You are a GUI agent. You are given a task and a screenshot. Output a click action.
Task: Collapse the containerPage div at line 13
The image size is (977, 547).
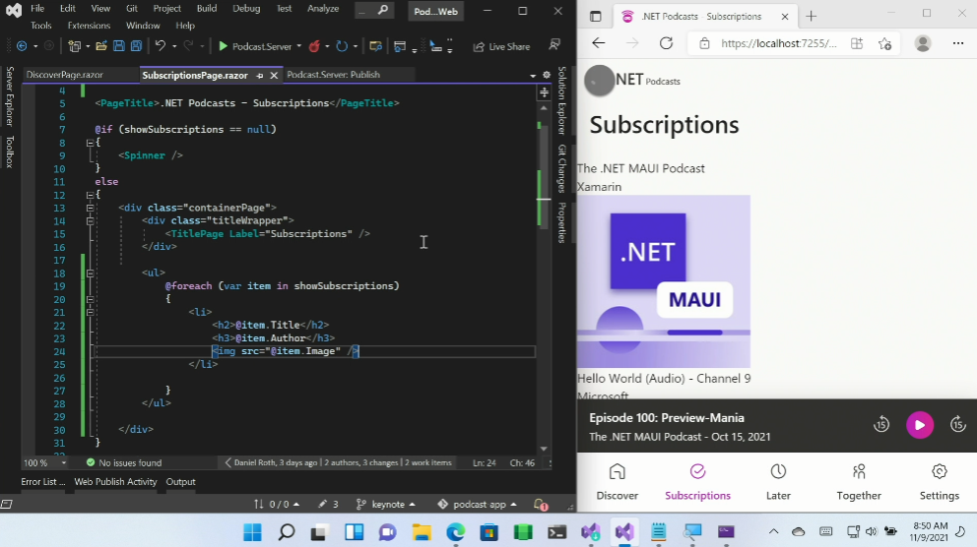(x=90, y=208)
